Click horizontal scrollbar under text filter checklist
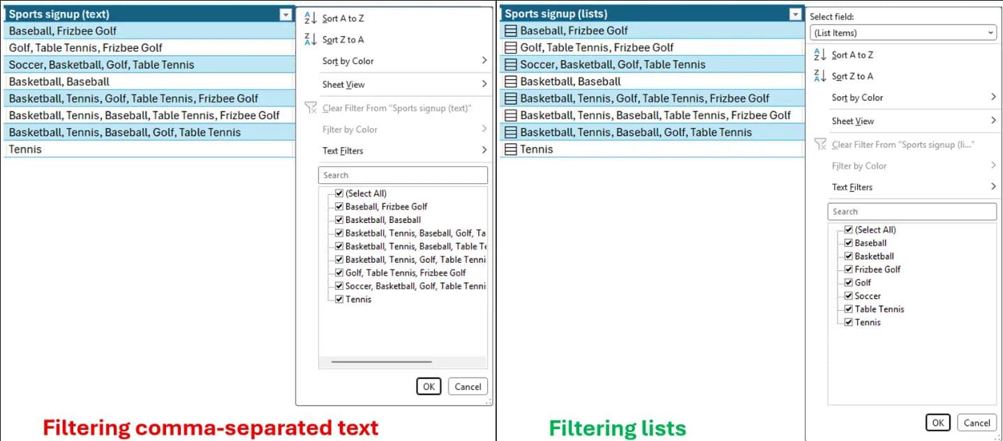This screenshot has width=1003, height=441. coord(382,362)
